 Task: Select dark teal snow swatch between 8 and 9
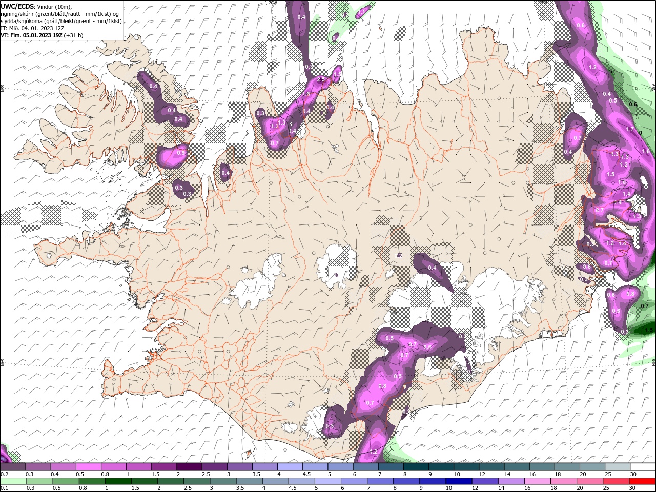tap(416, 467)
